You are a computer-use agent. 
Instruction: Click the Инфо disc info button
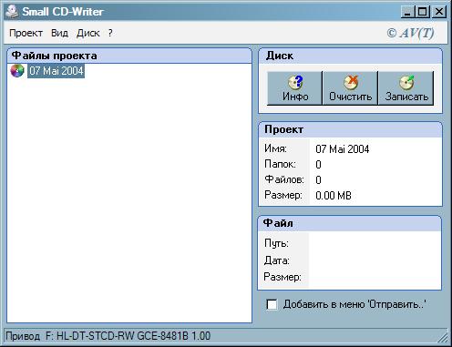point(294,88)
